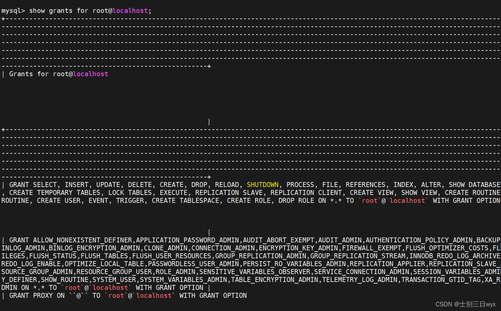Viewport: 501px width, 311px height.
Task: Click 'WITH GRANT OPTION' in GRANT PROXY row
Action: (213, 296)
